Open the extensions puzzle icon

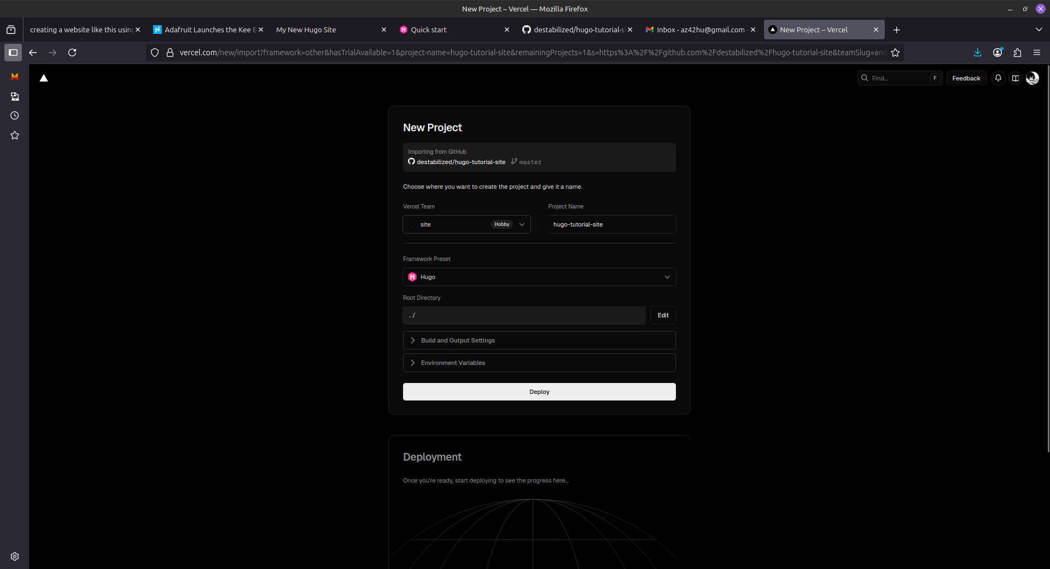point(1017,53)
